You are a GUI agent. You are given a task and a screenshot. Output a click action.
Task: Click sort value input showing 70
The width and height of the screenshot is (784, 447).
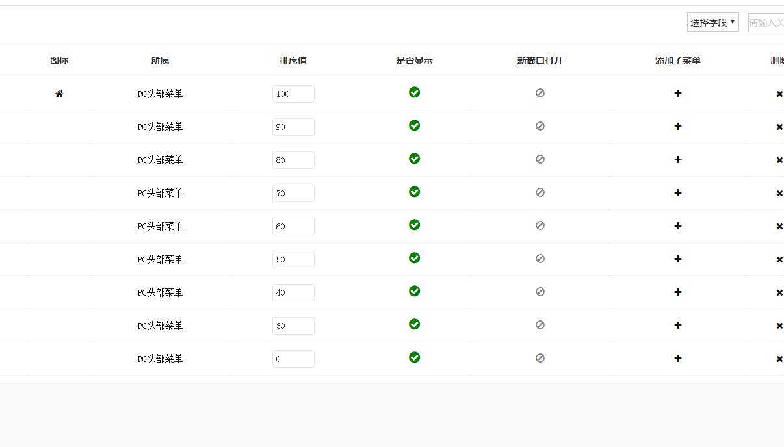click(293, 193)
